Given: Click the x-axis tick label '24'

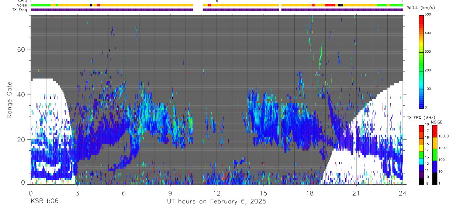Looking at the screenshot, I should (403, 193).
